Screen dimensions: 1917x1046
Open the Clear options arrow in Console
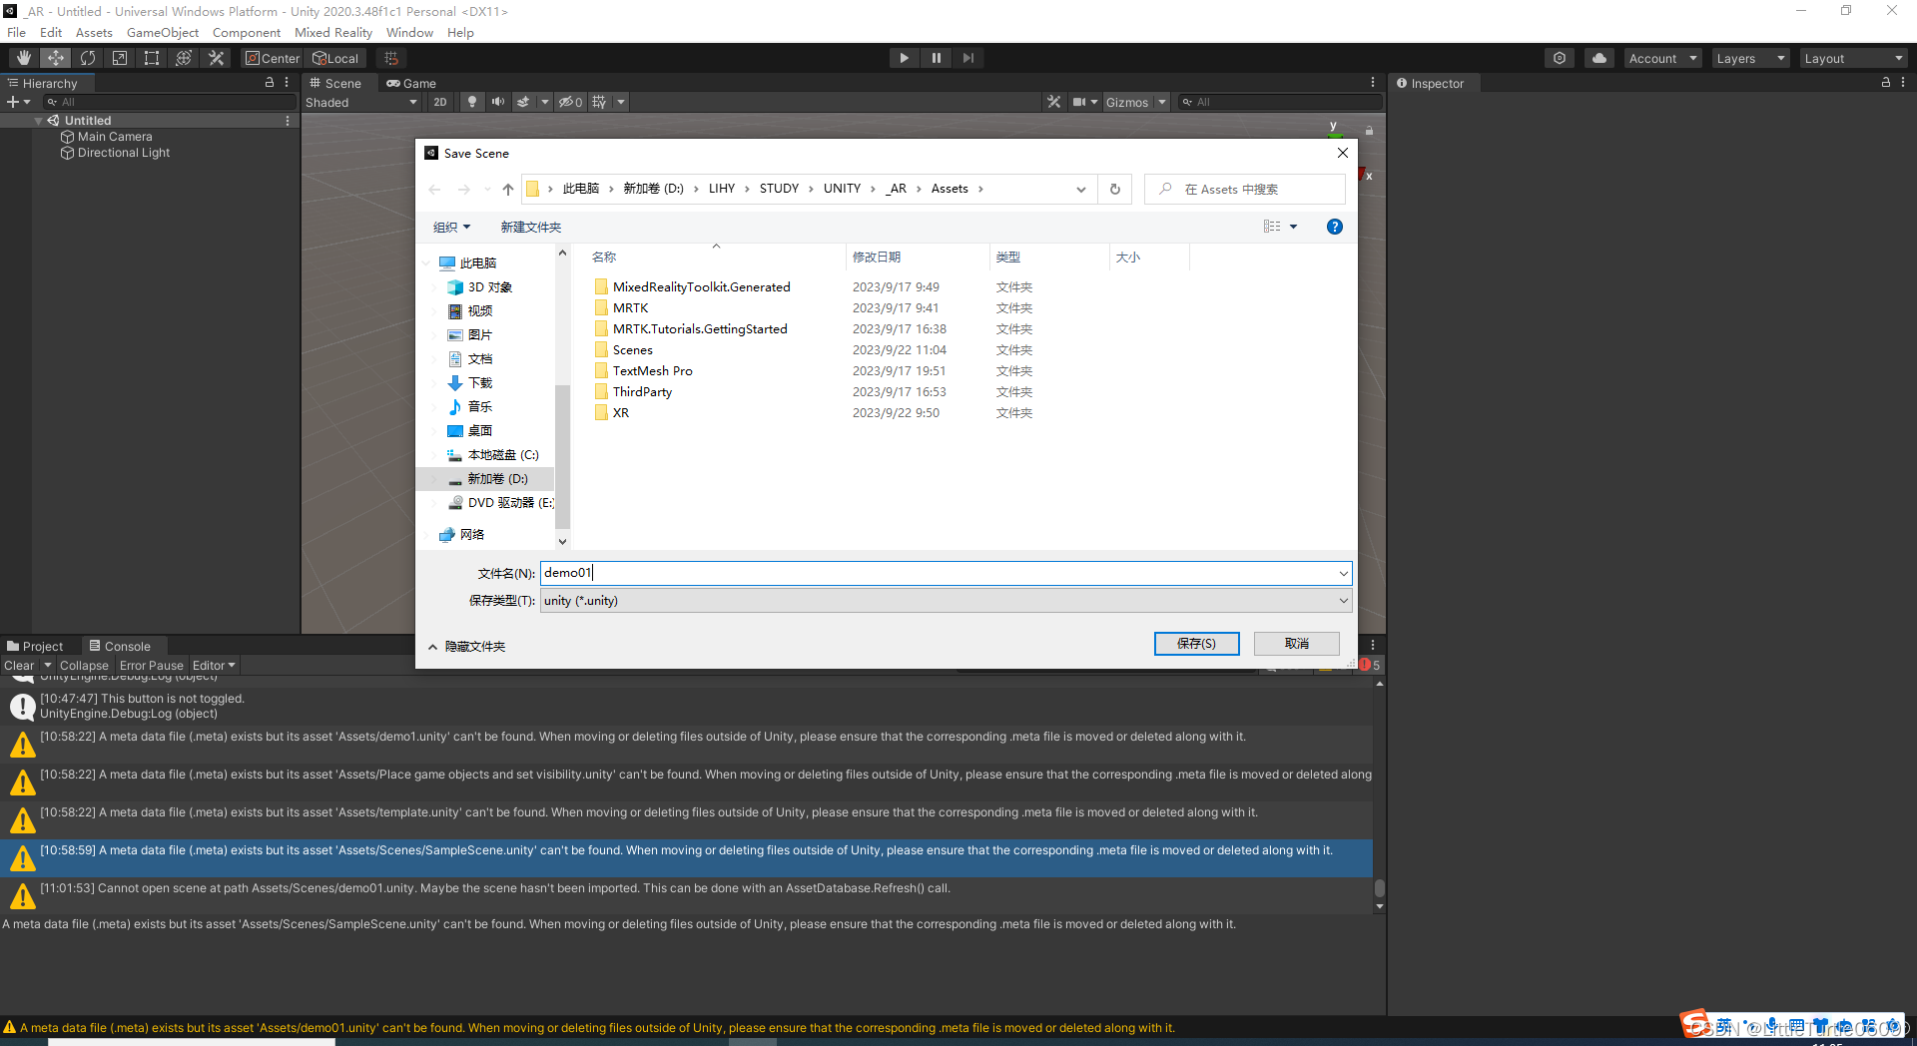(x=47, y=666)
